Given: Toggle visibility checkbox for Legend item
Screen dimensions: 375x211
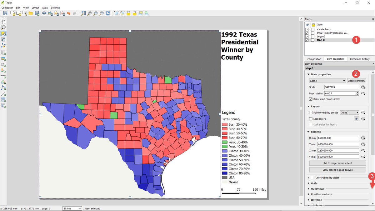Looking at the screenshot, I should pyautogui.click(x=307, y=37).
